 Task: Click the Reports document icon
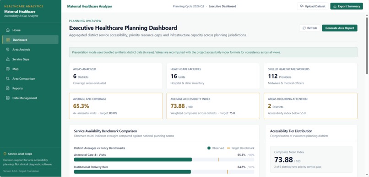coord(8,88)
